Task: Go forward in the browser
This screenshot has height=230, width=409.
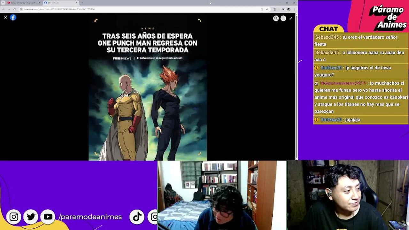Action: point(9,9)
